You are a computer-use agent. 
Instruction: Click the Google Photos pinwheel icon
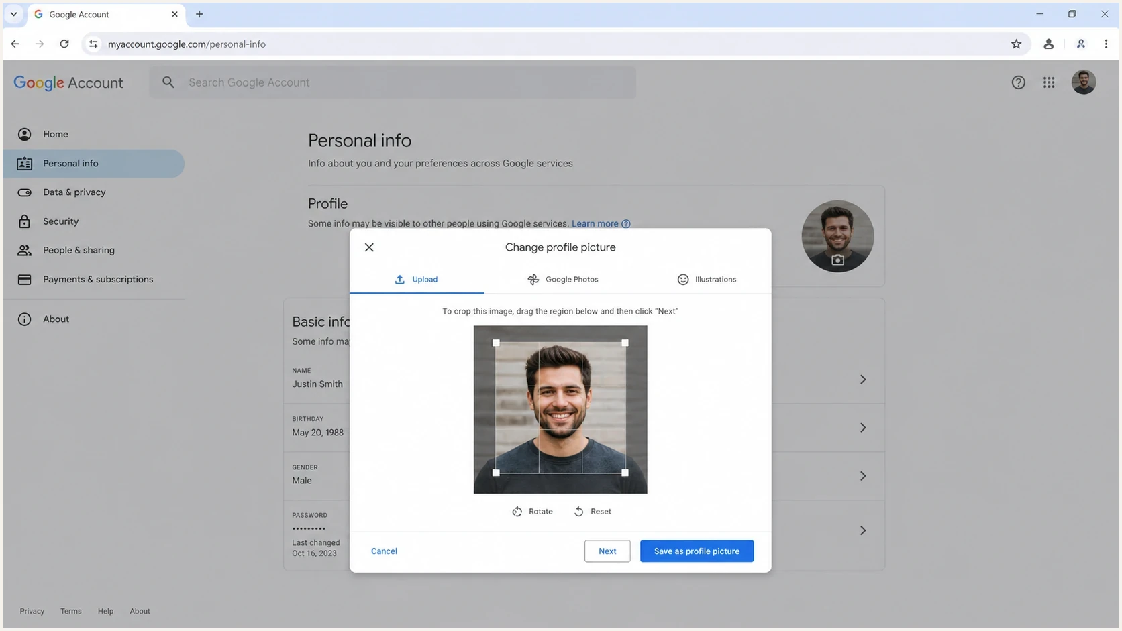(x=533, y=280)
